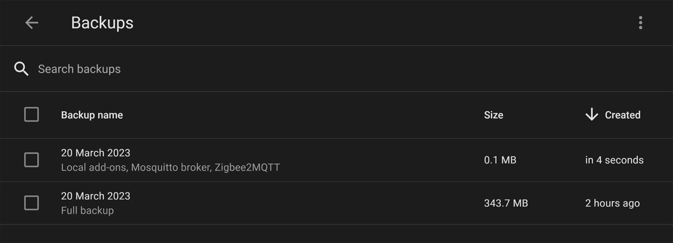Screen dimensions: 673x243
Task: Click the Backups page title
Action: pyautogui.click(x=102, y=23)
